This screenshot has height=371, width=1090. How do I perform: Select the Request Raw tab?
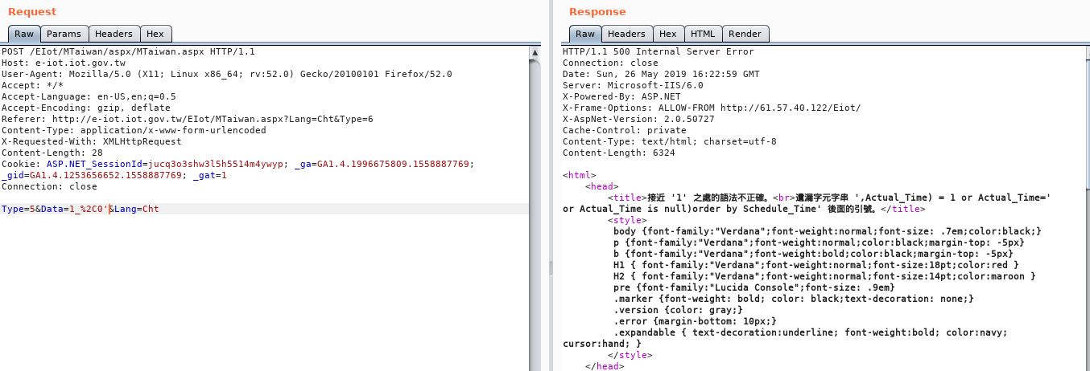click(x=24, y=34)
